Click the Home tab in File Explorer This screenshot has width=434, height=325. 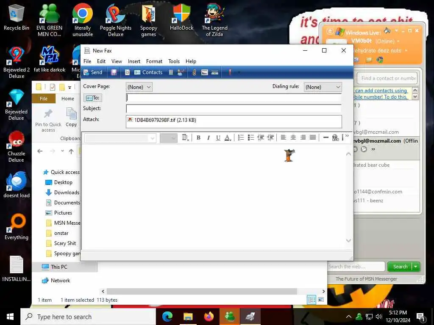point(68,99)
